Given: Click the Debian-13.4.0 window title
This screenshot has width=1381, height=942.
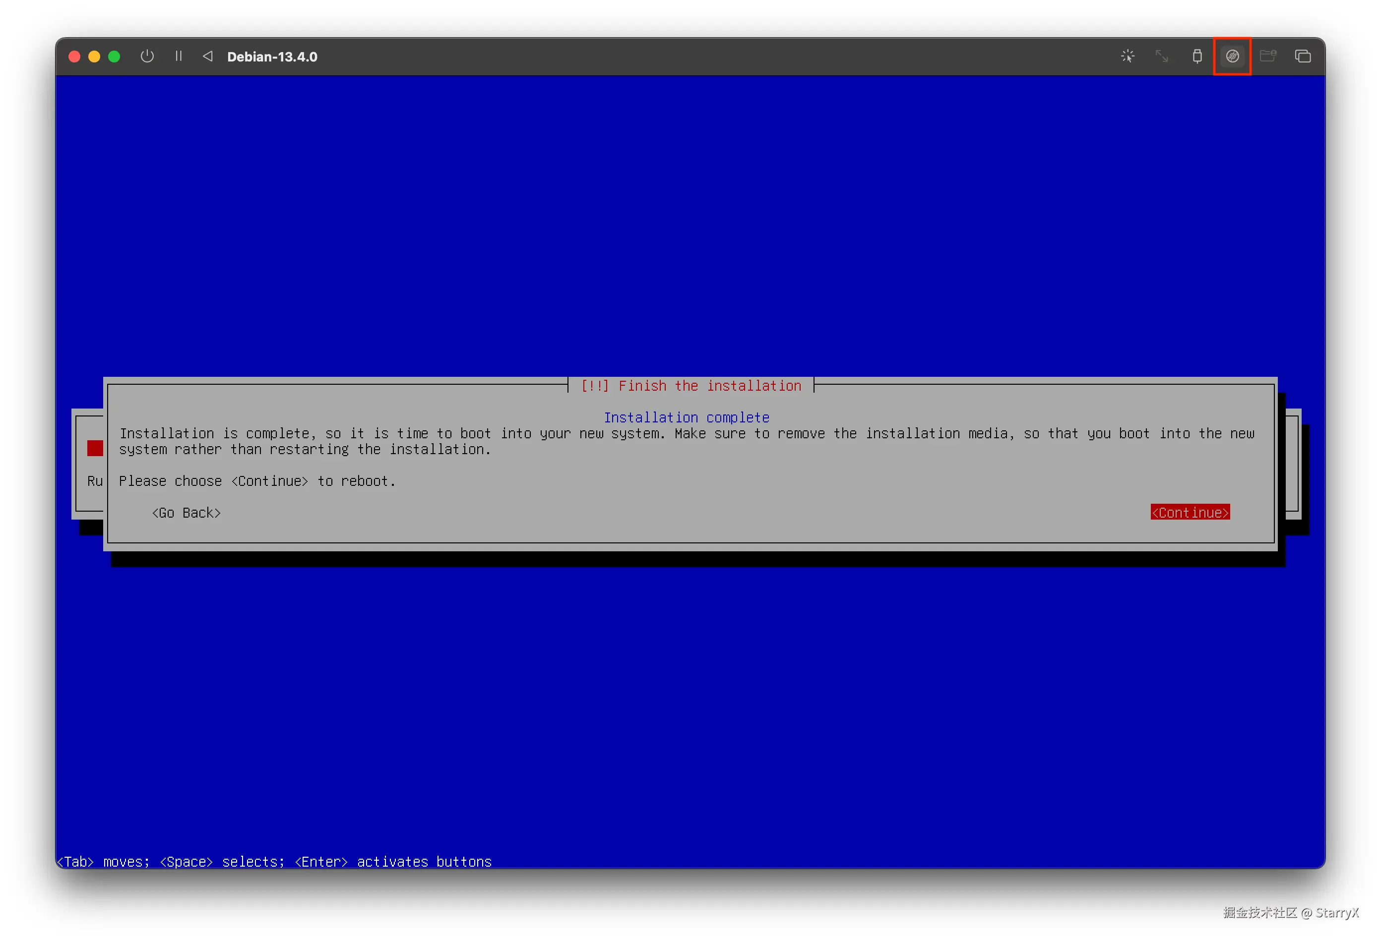Looking at the screenshot, I should point(272,57).
